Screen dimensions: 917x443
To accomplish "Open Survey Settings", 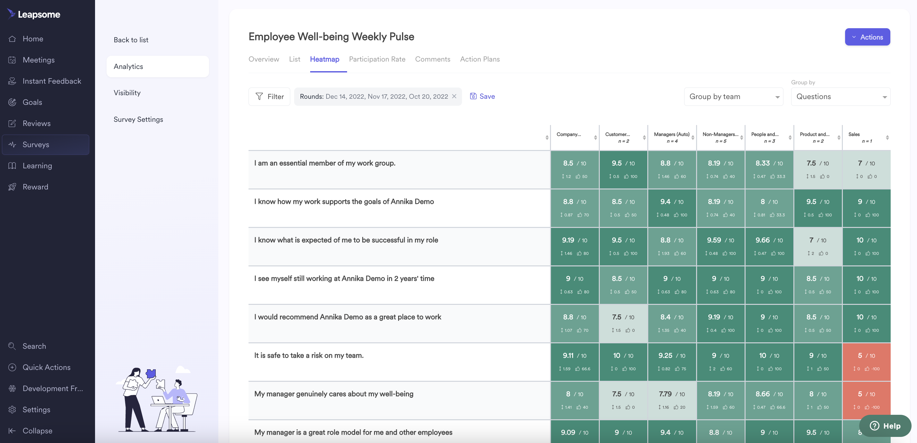I will pos(138,119).
